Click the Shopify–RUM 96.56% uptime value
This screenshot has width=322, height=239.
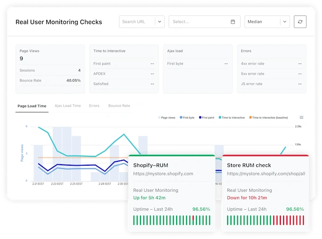(x=201, y=209)
